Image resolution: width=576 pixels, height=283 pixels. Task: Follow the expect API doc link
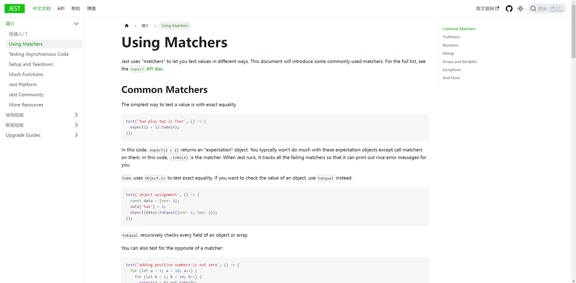[x=147, y=69]
